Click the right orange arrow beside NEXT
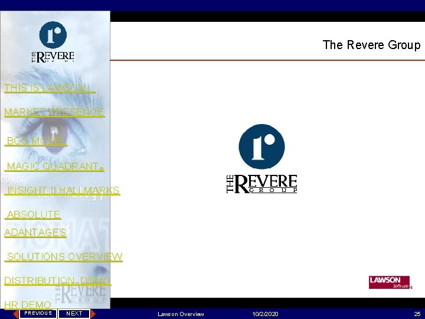425x319 pixels. coord(93,314)
